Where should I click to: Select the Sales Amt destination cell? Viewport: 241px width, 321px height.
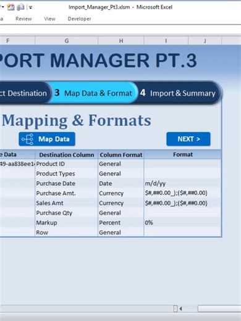coord(67,203)
